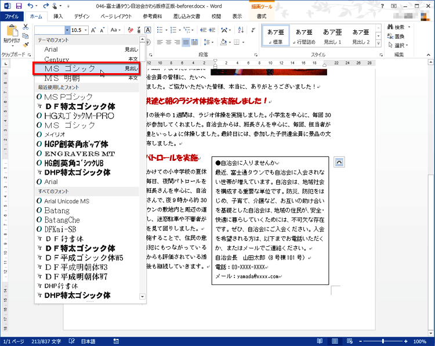Apply the 見出し 1 style
Screen dimensions: 435x346
point(332,36)
